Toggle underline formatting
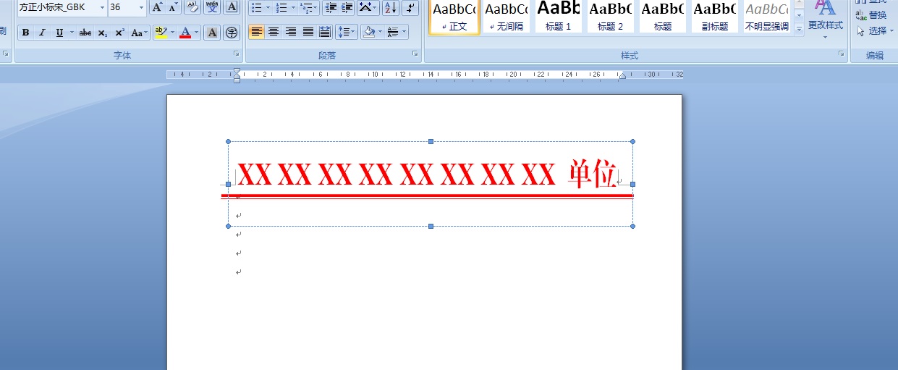 tap(59, 33)
